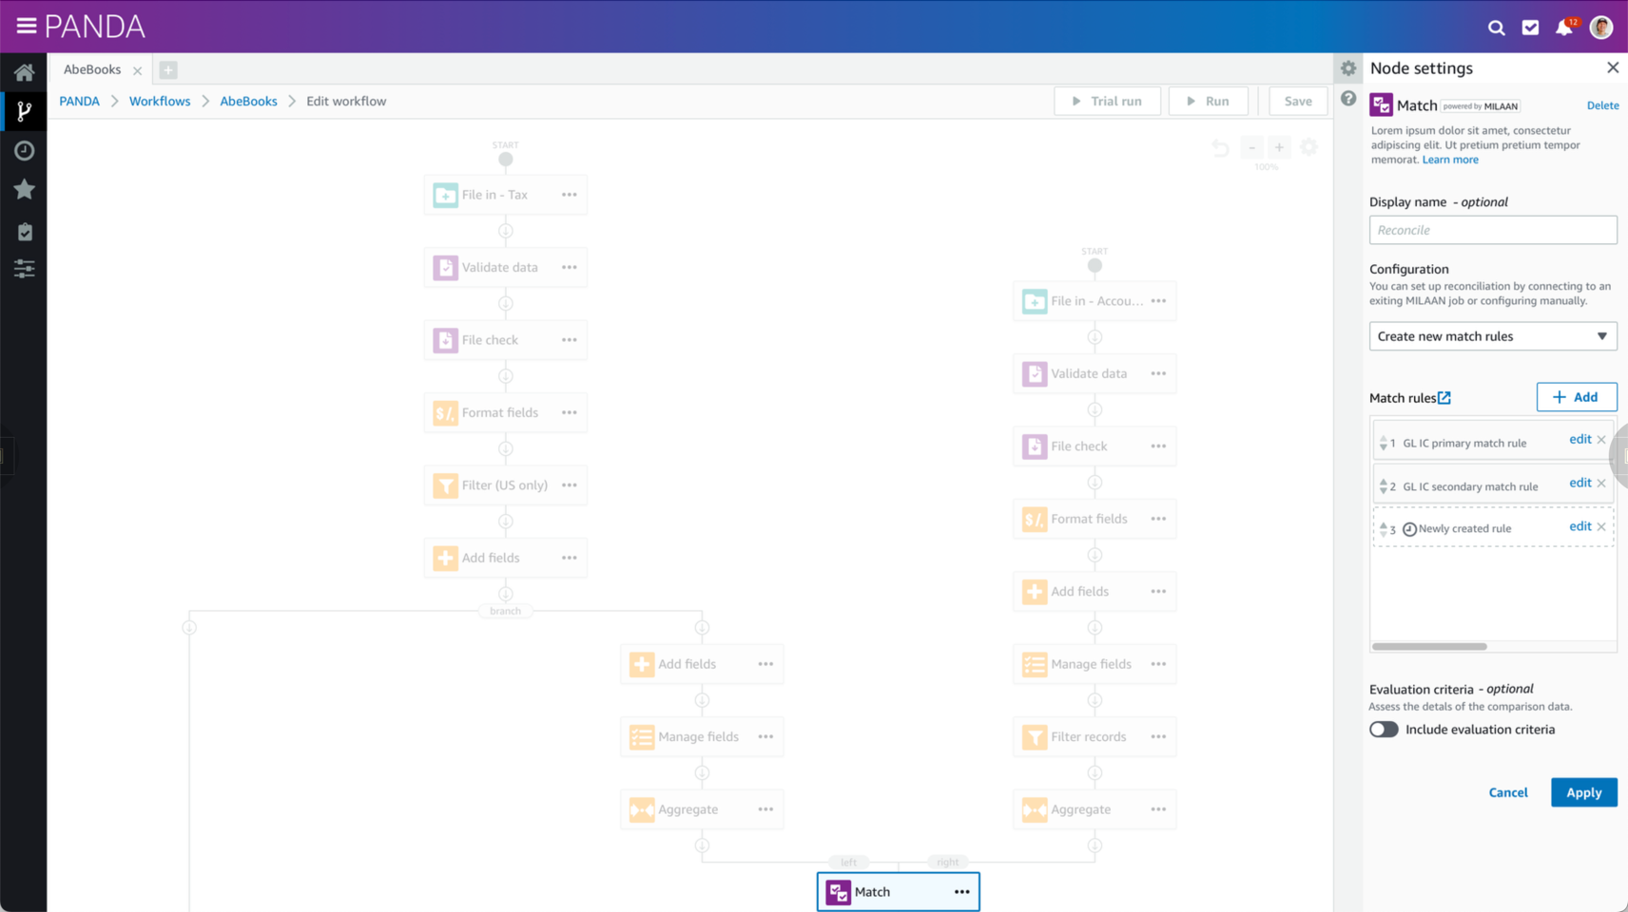Open the settings sliders icon at sidebar bottom

tap(24, 269)
